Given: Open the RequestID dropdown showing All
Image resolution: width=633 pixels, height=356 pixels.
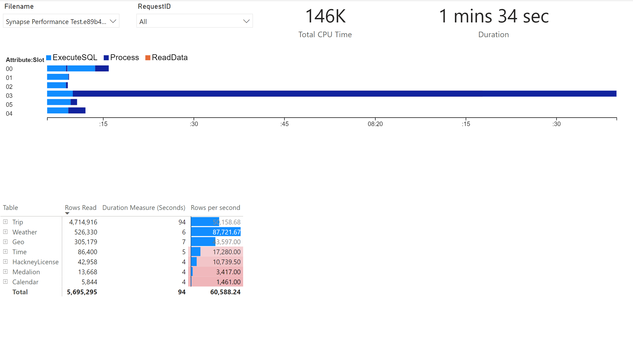Looking at the screenshot, I should [194, 21].
